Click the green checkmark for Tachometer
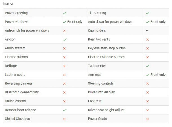172x127 pixels. click(147, 66)
